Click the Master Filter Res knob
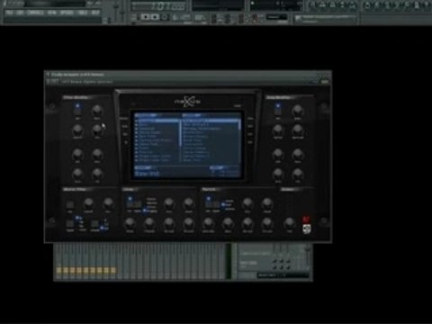 coord(108,203)
